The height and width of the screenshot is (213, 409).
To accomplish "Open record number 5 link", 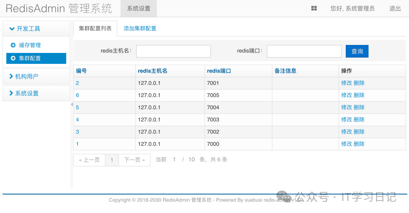I will point(78,108).
